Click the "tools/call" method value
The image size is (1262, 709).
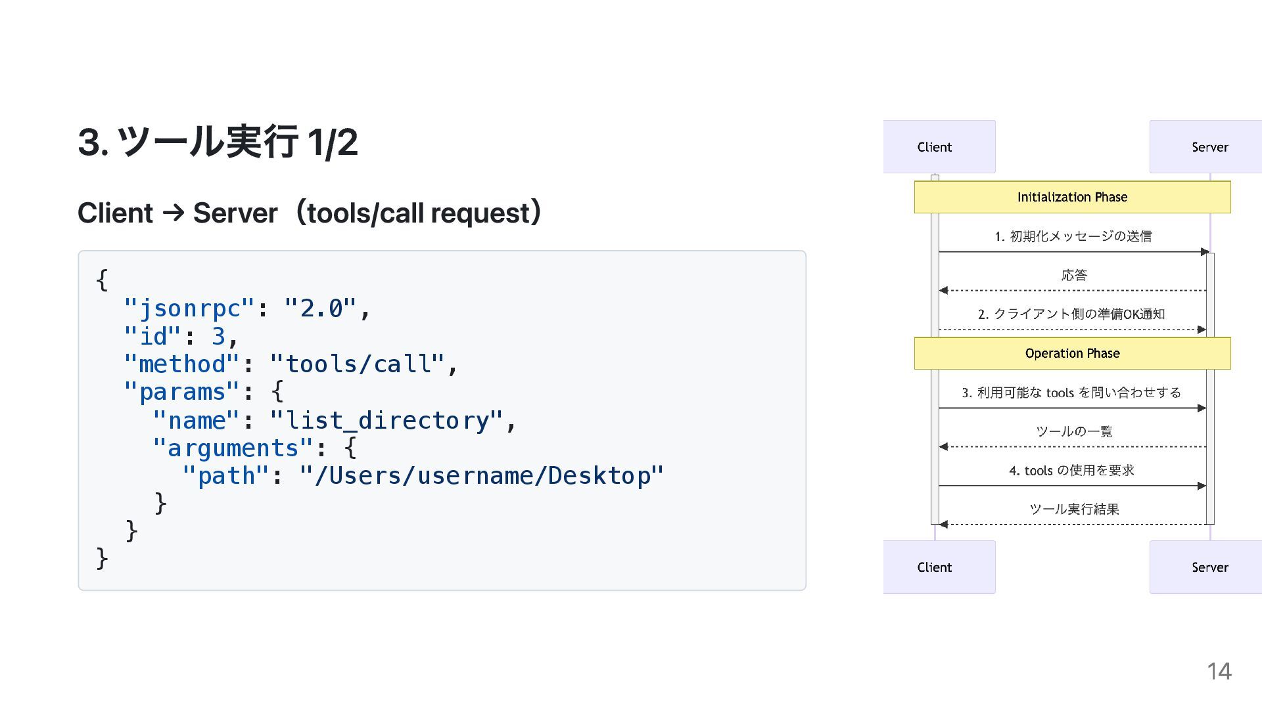tap(357, 364)
